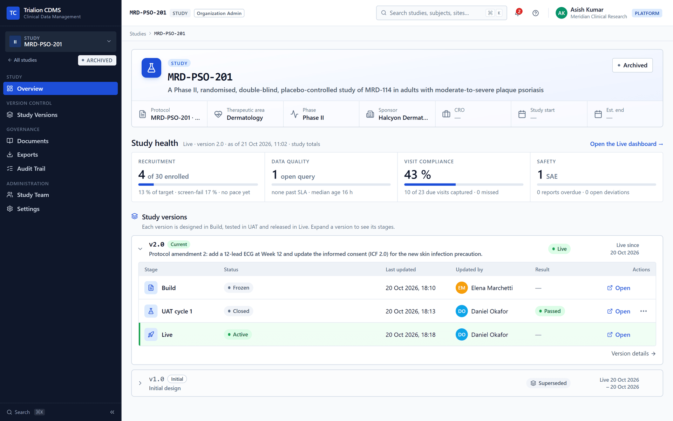Image resolution: width=673 pixels, height=421 pixels.
Task: Click the sidebar bottom Search control
Action: point(26,412)
